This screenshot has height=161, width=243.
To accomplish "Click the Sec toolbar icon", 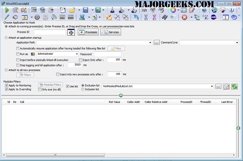I will pyautogui.click(x=62, y=17).
